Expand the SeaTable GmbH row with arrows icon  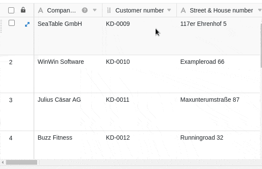27,24
